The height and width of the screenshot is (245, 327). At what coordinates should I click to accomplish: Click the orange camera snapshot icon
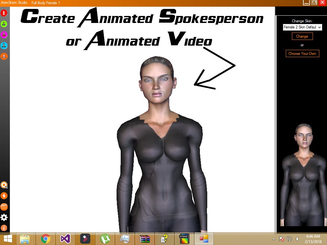[4, 207]
